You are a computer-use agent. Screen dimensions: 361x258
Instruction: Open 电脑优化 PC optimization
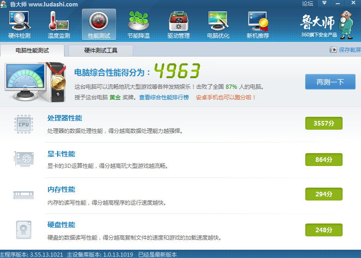pos(218,25)
